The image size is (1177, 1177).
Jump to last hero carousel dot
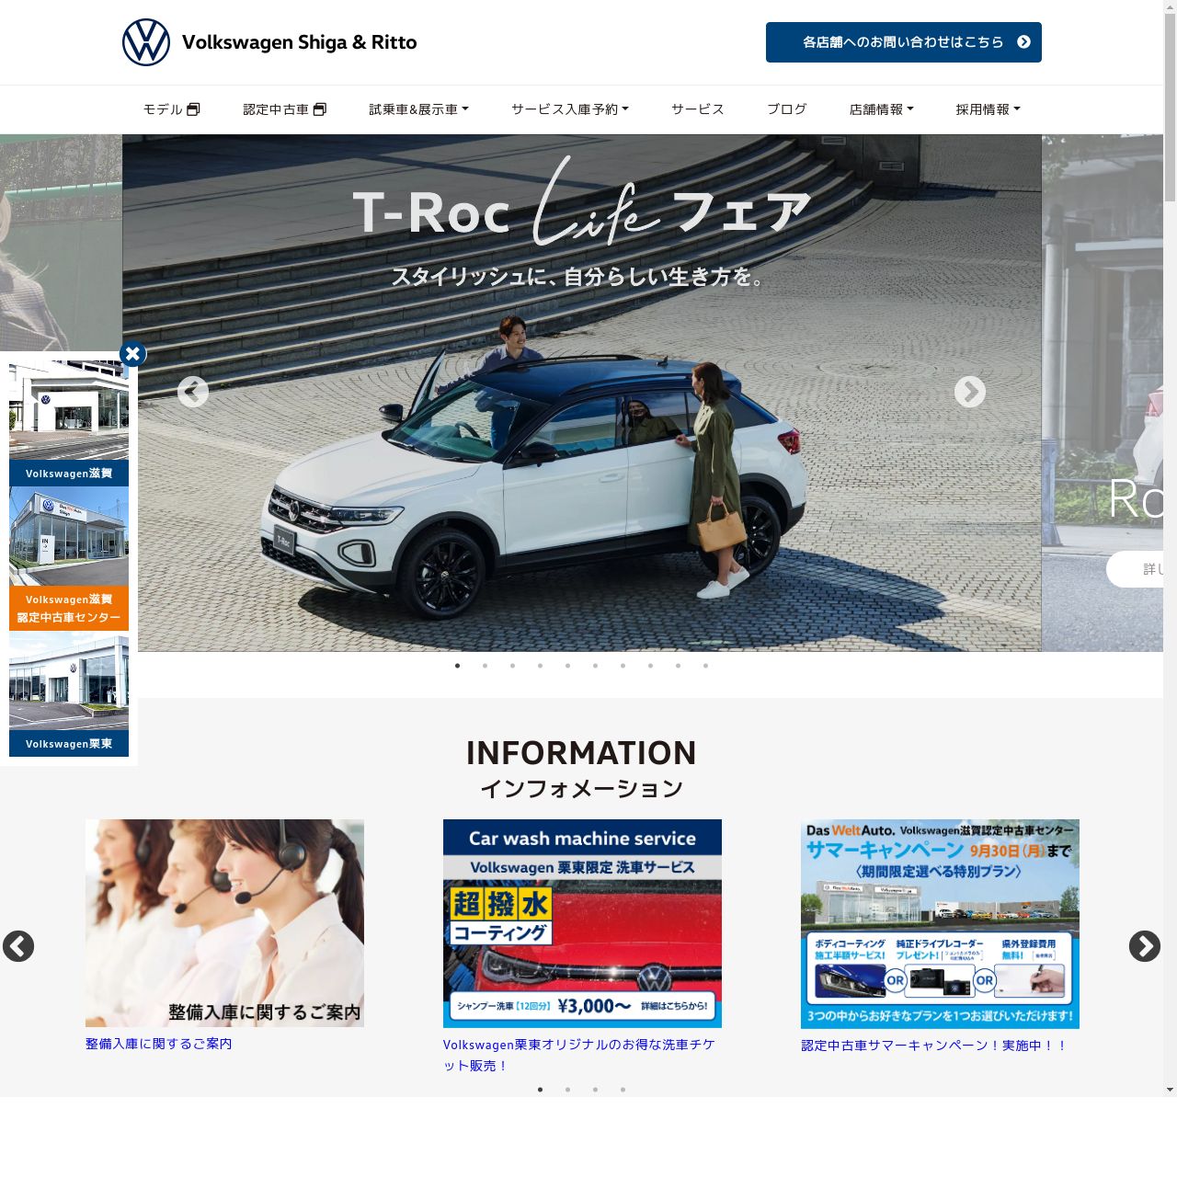coord(705,666)
